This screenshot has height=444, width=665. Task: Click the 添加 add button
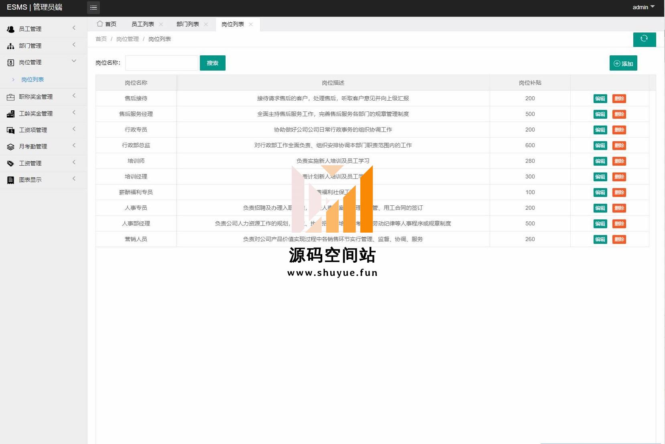(x=623, y=63)
